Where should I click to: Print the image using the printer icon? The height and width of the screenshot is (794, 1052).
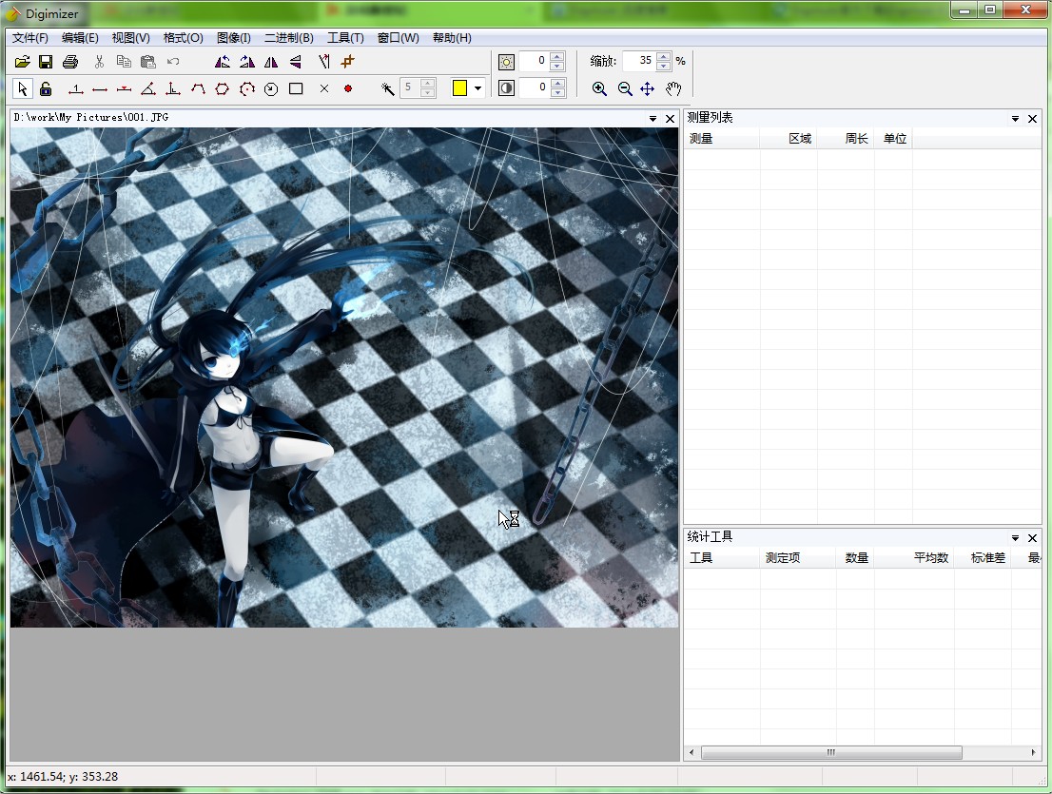[69, 62]
